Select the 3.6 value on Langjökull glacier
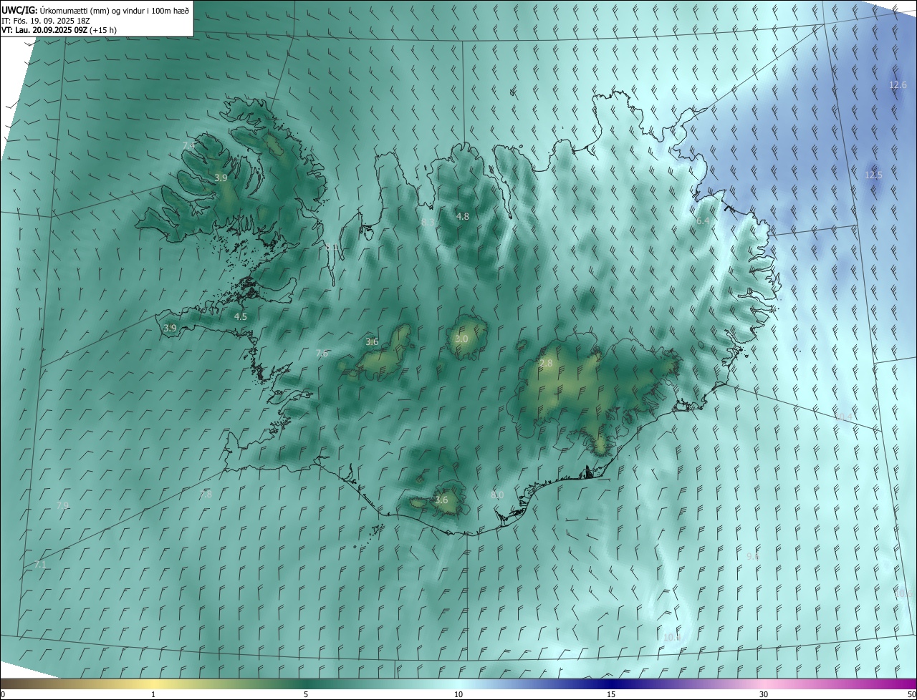 372,341
